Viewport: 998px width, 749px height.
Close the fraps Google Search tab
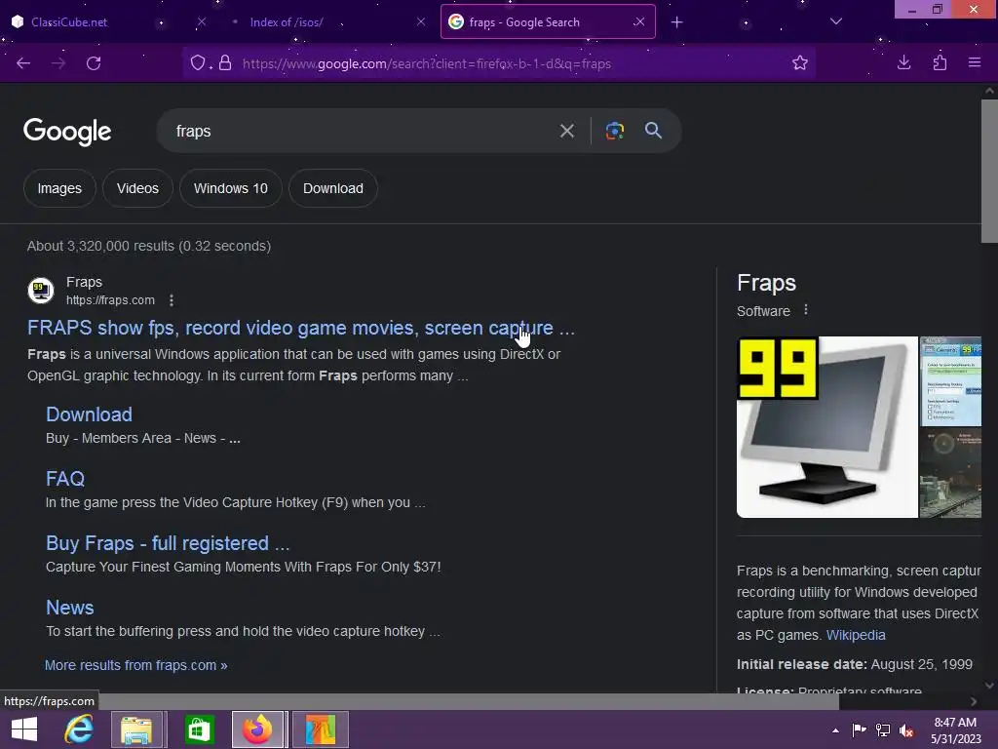tap(639, 21)
